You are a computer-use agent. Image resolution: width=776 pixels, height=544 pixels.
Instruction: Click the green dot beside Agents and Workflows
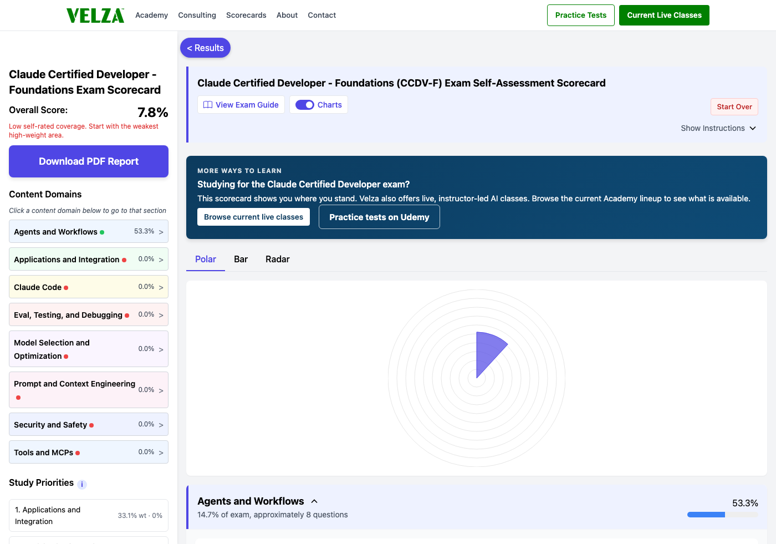(x=102, y=232)
